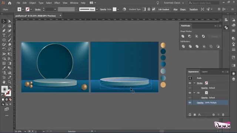Select the Type tool

(4, 35)
